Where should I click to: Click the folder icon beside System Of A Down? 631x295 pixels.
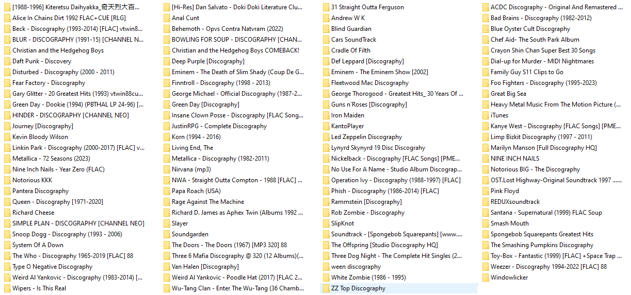(x=7, y=245)
